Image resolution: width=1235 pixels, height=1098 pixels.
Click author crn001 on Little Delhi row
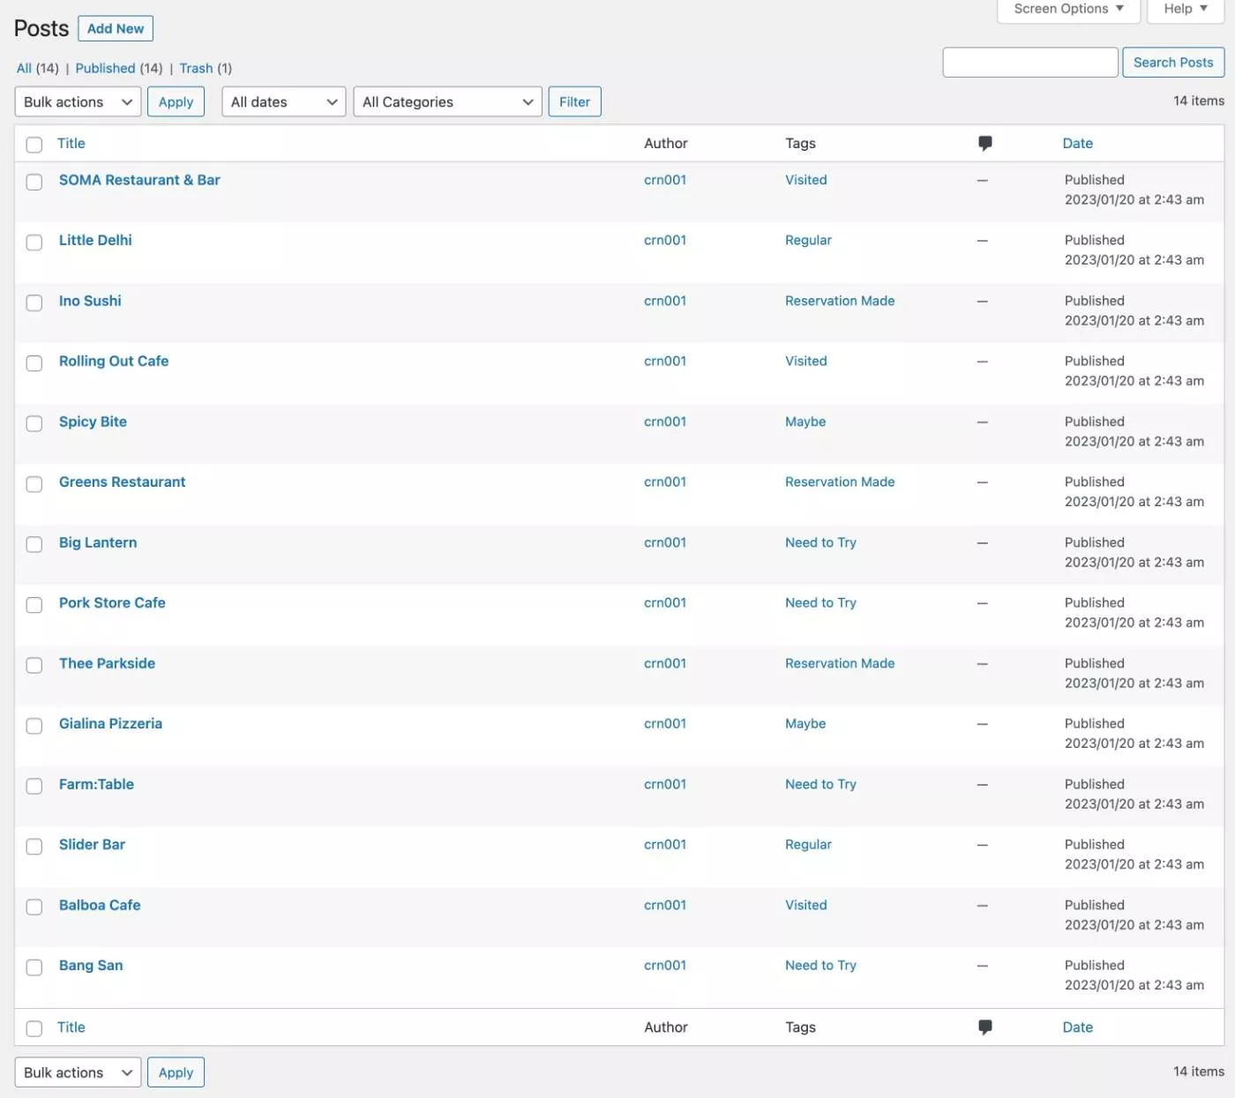(665, 241)
